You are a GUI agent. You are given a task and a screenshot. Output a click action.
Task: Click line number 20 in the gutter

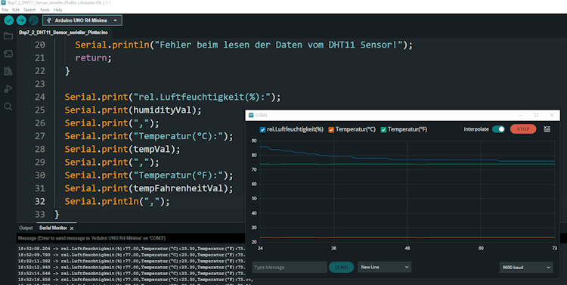[x=40, y=45]
